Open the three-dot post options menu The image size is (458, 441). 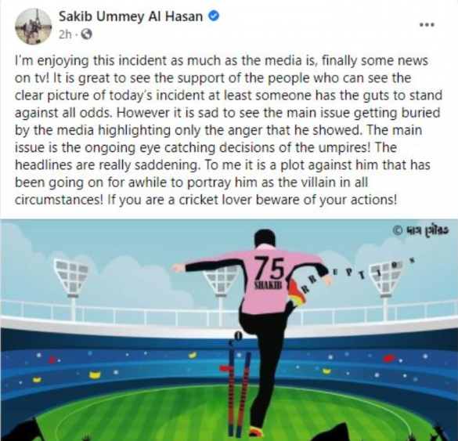[x=427, y=24]
